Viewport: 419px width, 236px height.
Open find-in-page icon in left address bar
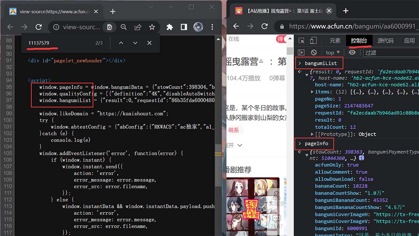110,27
